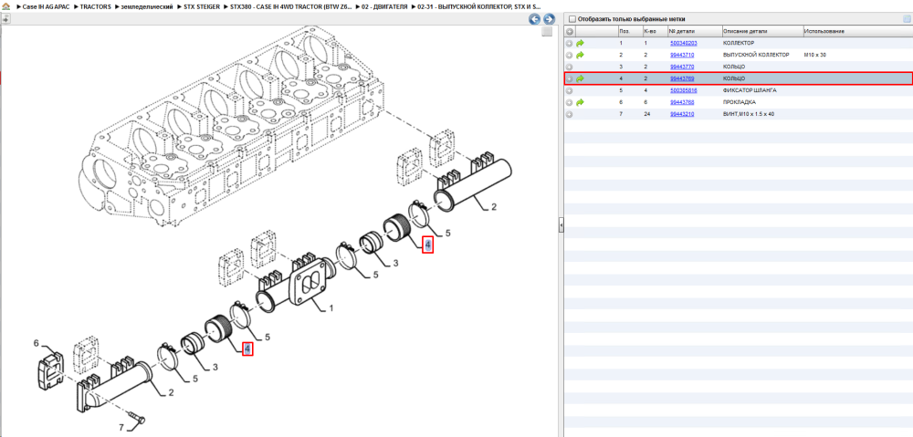Open part number link 99443768
Screen dimensions: 913x437
pos(681,102)
